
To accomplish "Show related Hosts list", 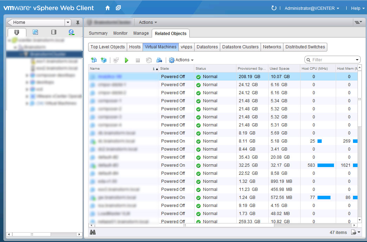I will (135, 47).
